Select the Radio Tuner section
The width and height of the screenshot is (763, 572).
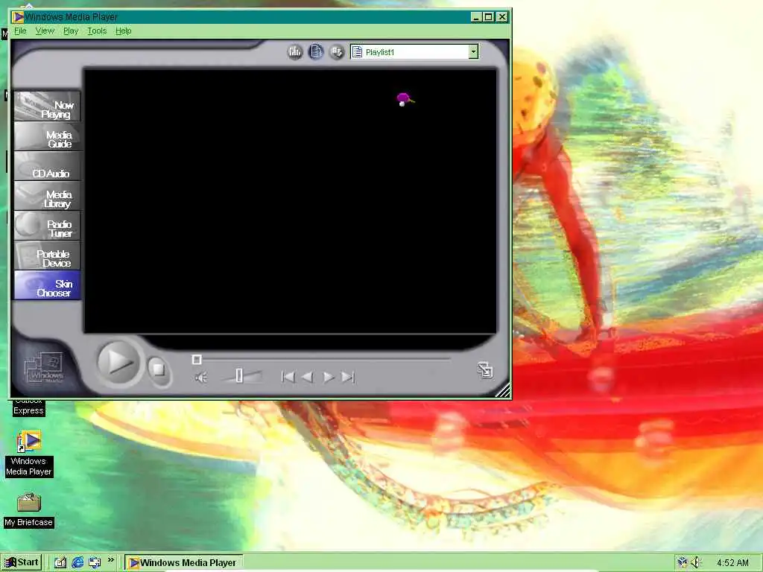pyautogui.click(x=47, y=225)
